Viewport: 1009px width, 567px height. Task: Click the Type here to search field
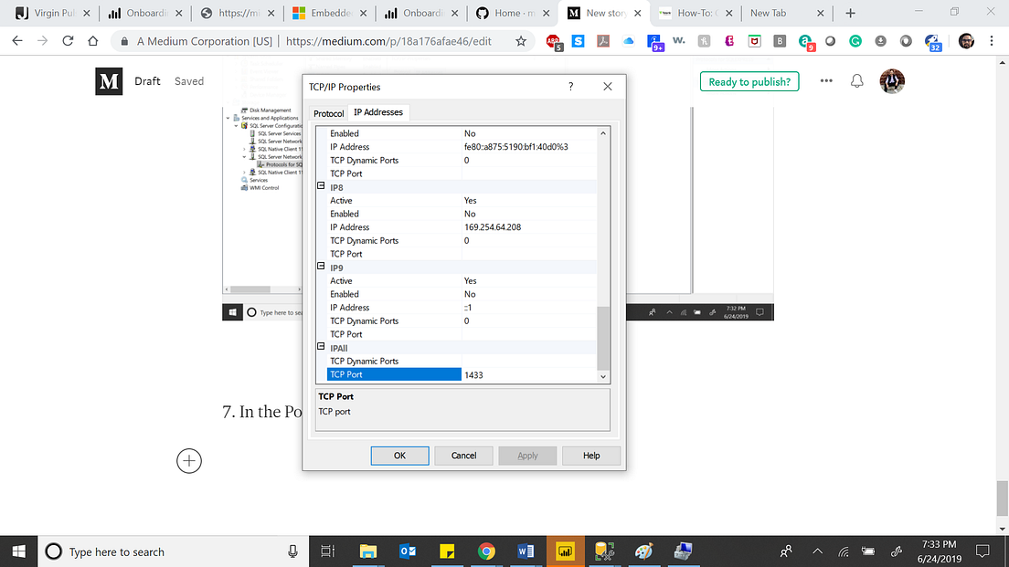(137, 551)
